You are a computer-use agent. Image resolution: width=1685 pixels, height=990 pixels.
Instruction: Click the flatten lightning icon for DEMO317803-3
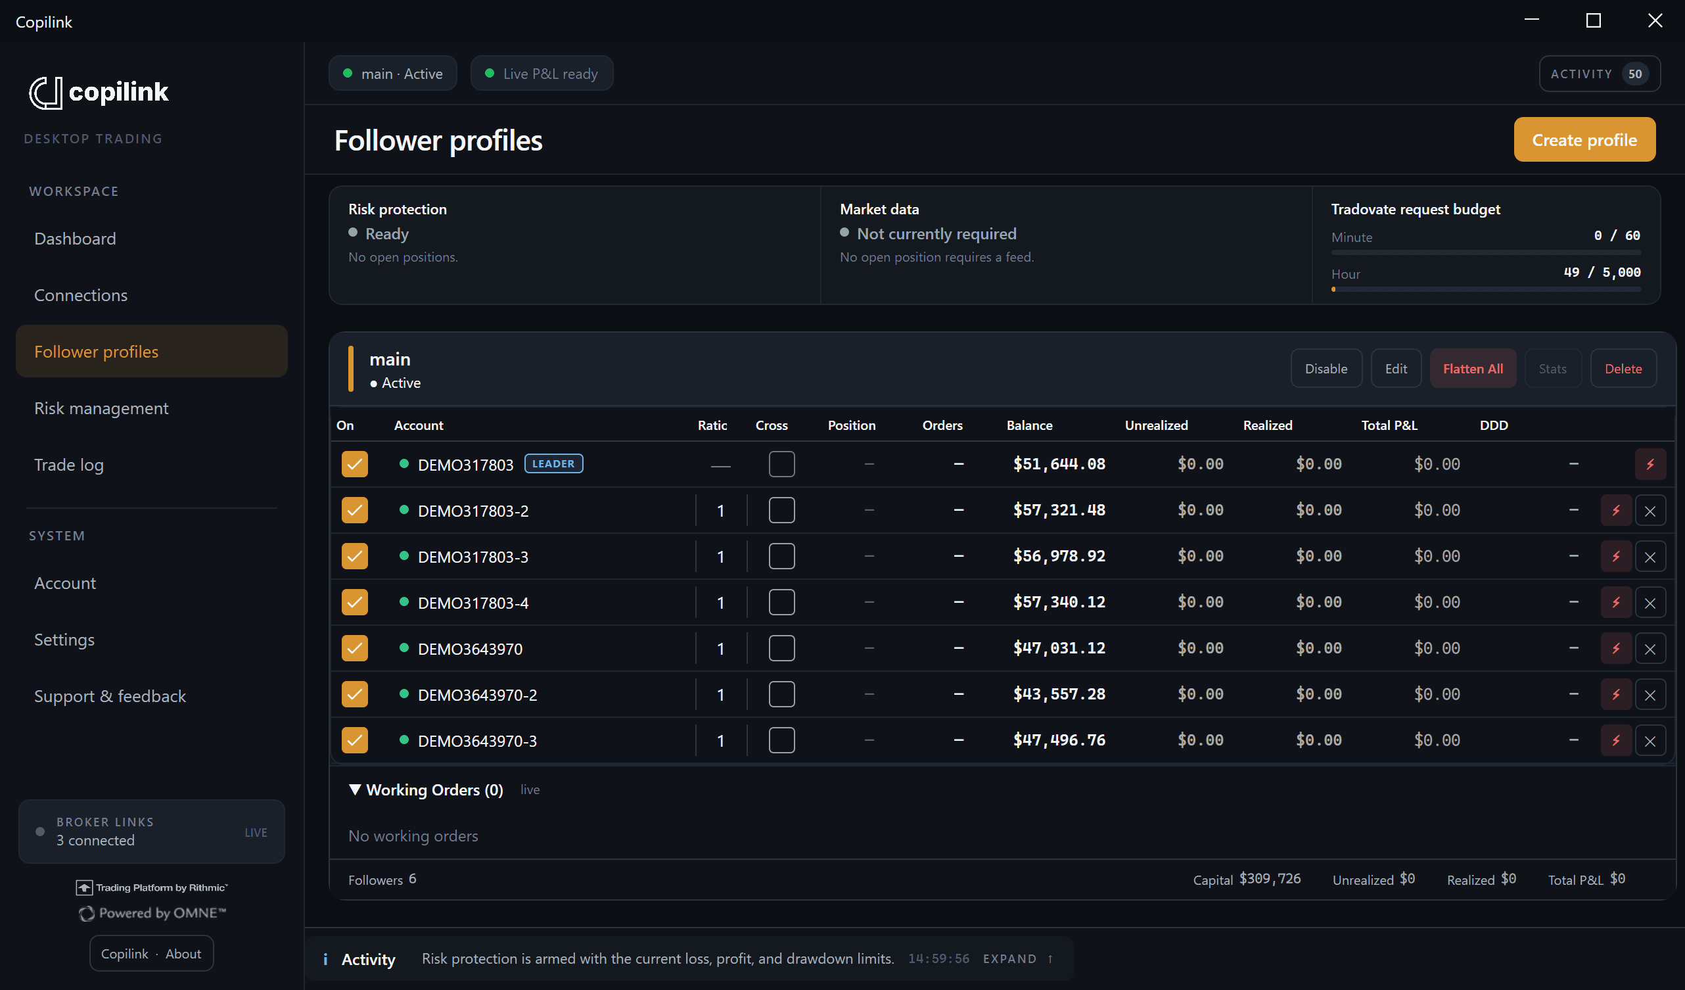1615,557
